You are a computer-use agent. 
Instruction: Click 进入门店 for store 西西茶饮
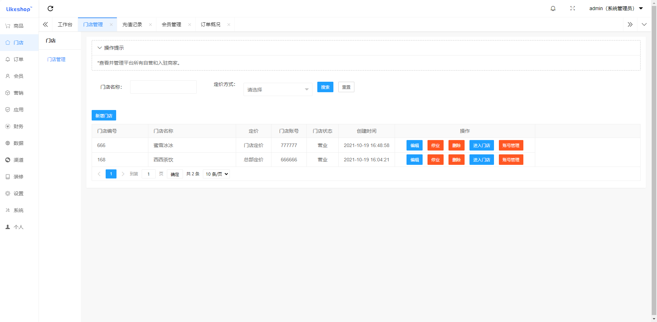[x=481, y=160]
